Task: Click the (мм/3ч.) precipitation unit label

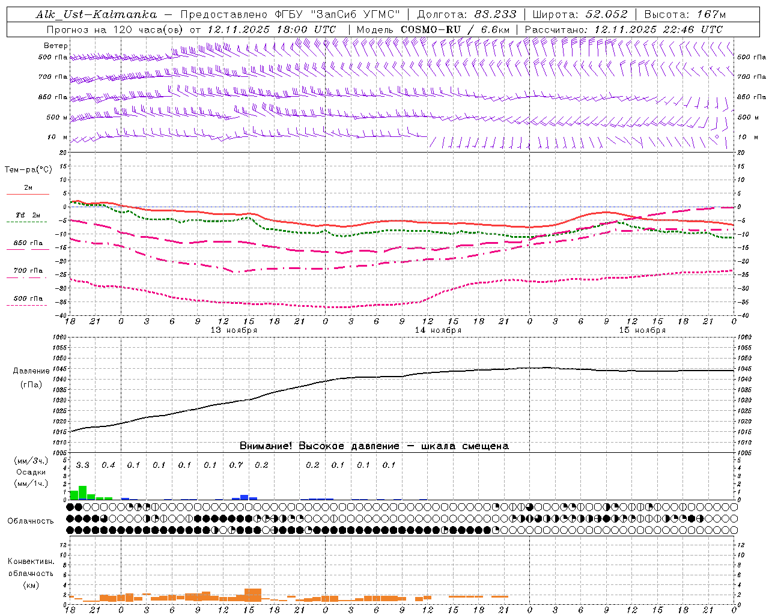Action: 31,461
